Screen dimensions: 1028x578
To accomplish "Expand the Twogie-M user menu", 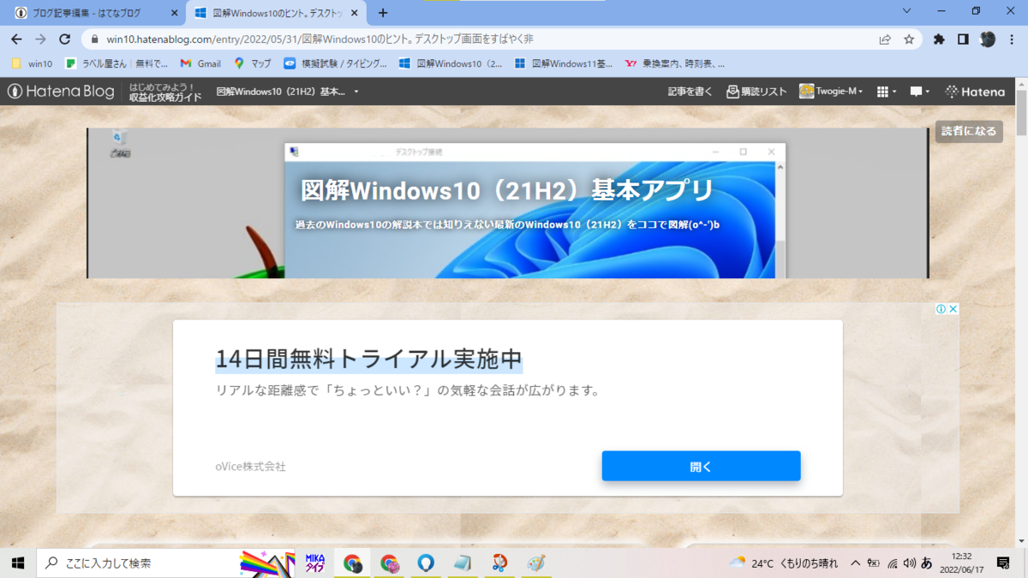I will tap(831, 92).
